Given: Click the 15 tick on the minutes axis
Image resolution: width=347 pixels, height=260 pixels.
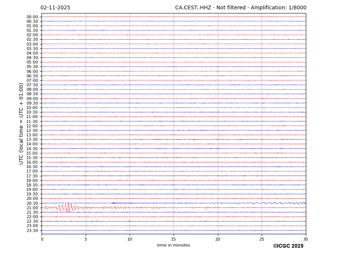Looking at the screenshot, I should (x=174, y=239).
